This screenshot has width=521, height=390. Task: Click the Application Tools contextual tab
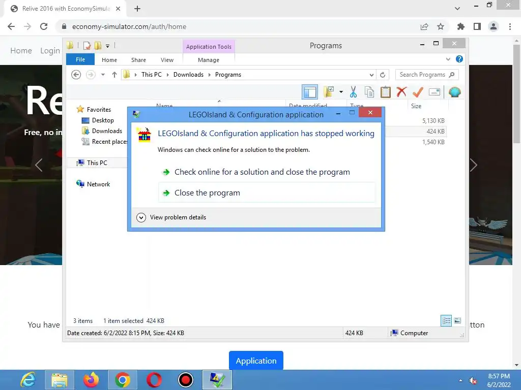[x=209, y=47]
